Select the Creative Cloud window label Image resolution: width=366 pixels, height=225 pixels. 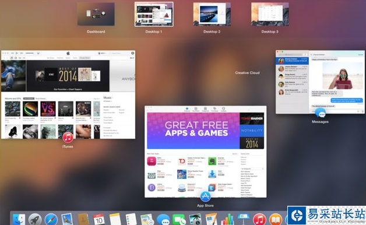[247, 73]
